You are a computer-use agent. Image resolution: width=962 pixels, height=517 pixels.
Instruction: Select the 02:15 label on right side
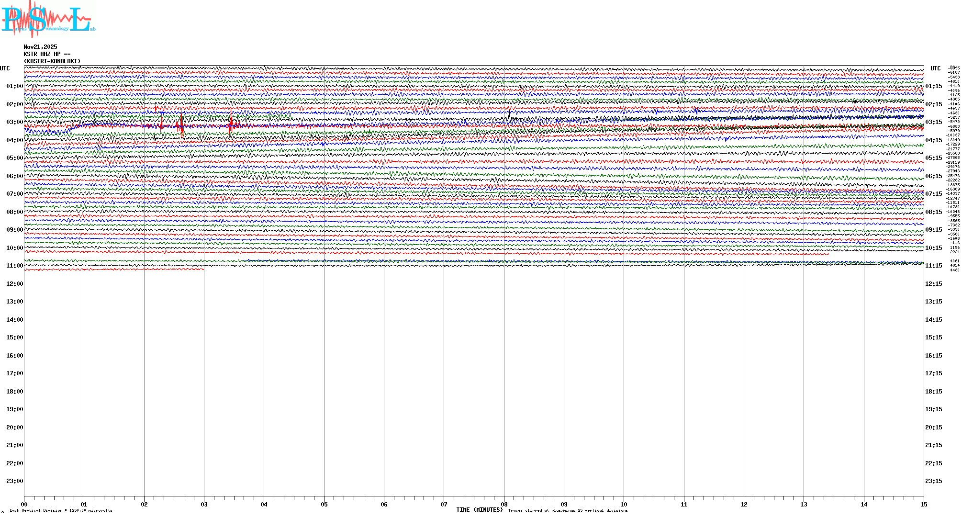pos(933,104)
